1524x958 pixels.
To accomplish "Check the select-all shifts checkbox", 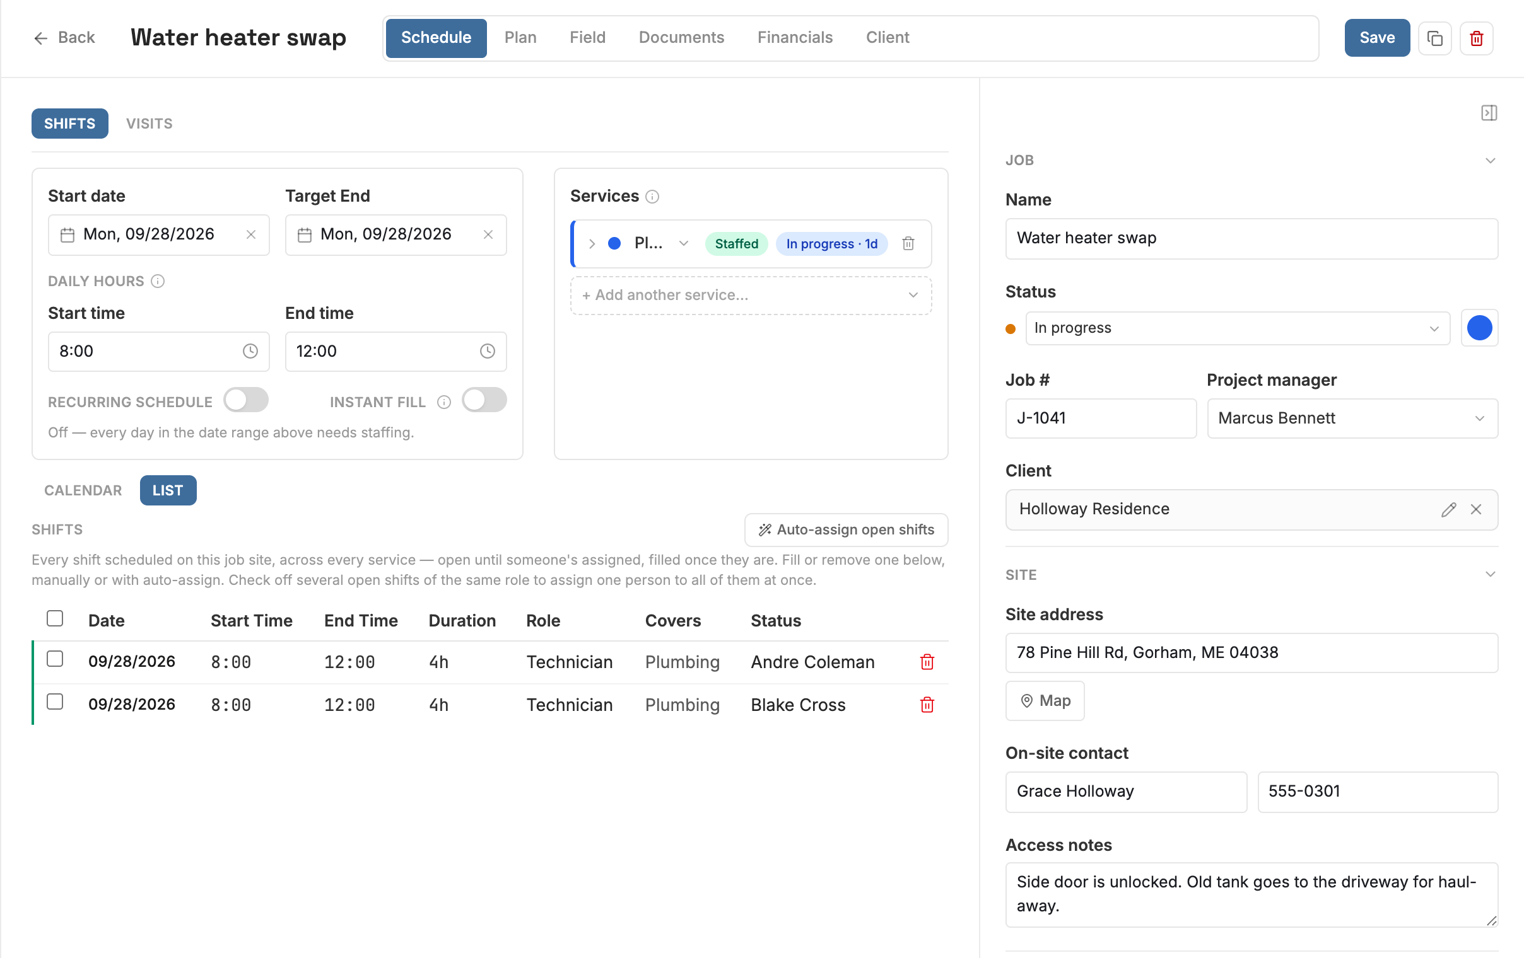I will [55, 618].
